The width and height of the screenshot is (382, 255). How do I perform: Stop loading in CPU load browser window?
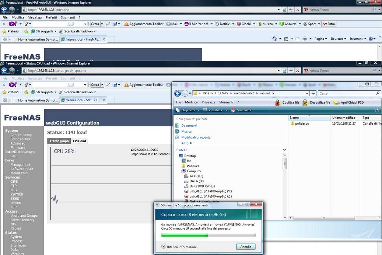tap(298, 70)
